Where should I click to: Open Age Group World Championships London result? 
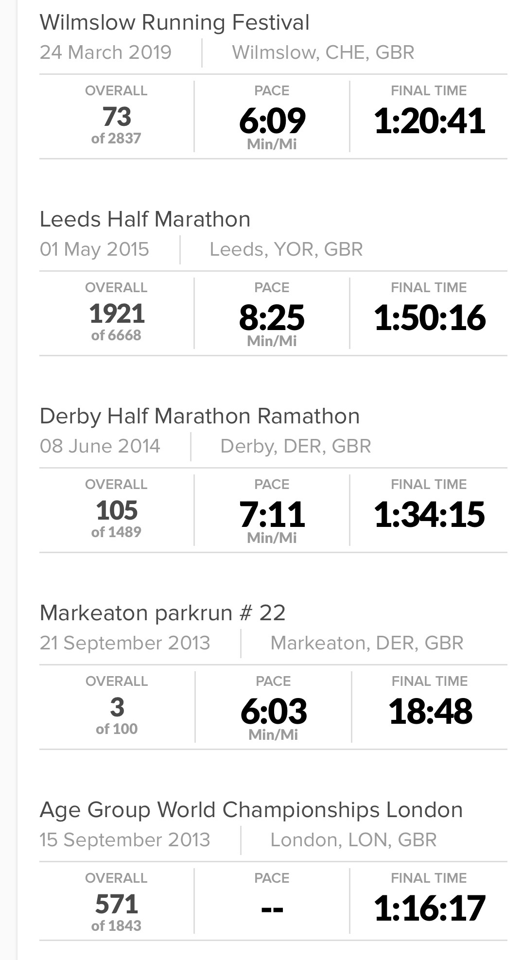251,810
